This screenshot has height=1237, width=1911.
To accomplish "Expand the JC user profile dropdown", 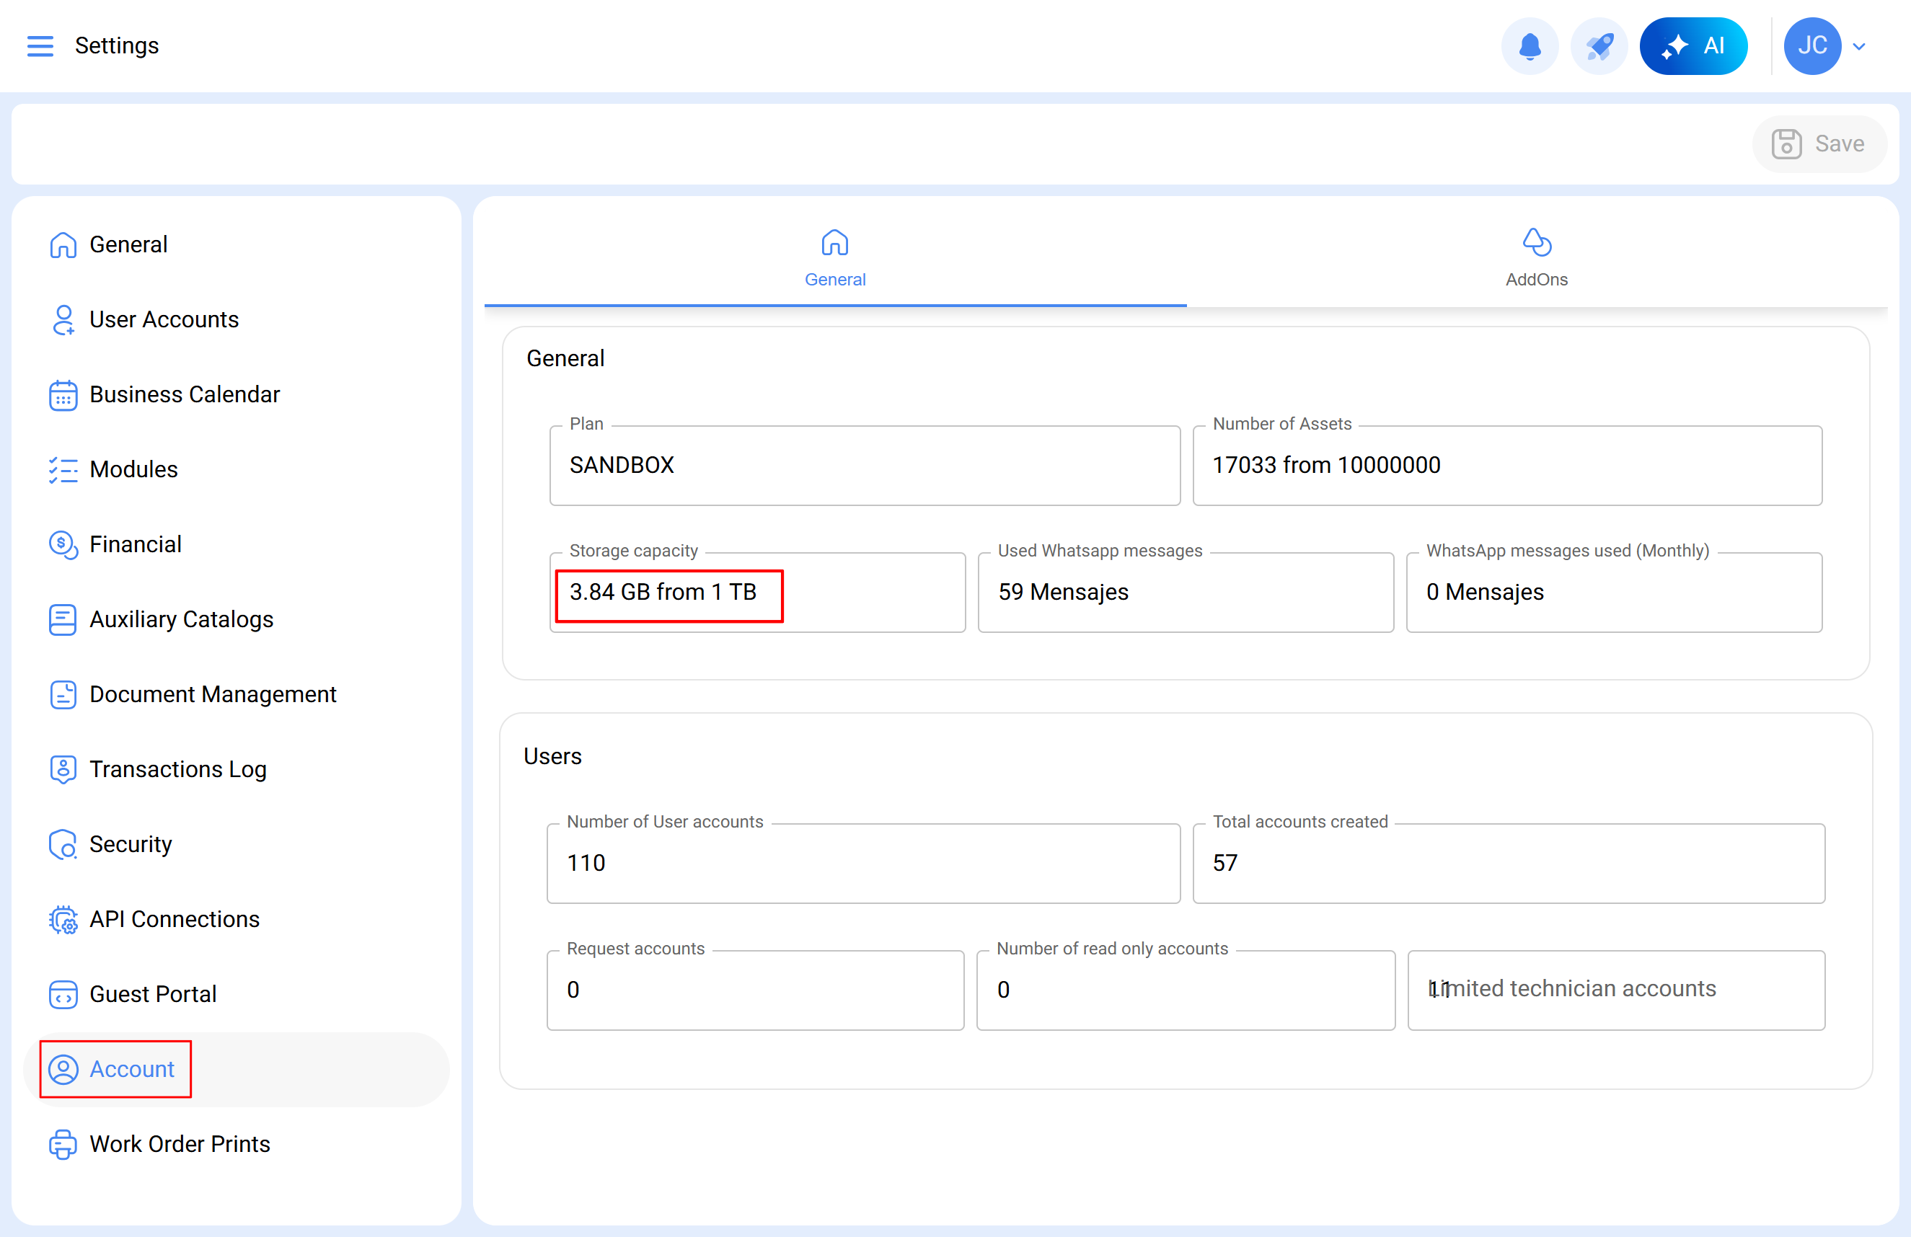I will 1859,47.
